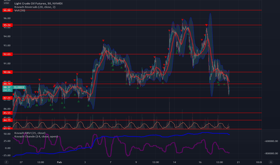
Task: Click the Z timezone button on time axis
Action: pos(6,162)
